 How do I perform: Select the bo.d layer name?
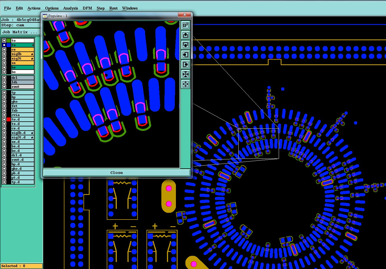pos(22,151)
